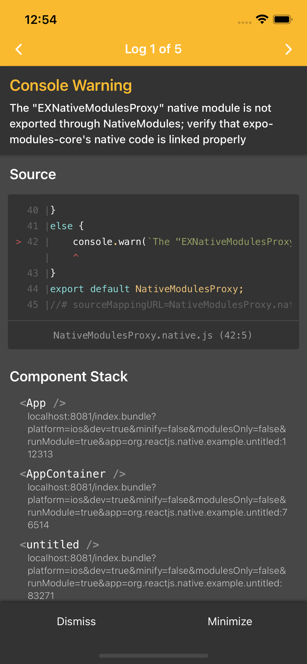Viewport: 307px width, 664px height.
Task: Tap the battery status icon
Action: point(282,19)
